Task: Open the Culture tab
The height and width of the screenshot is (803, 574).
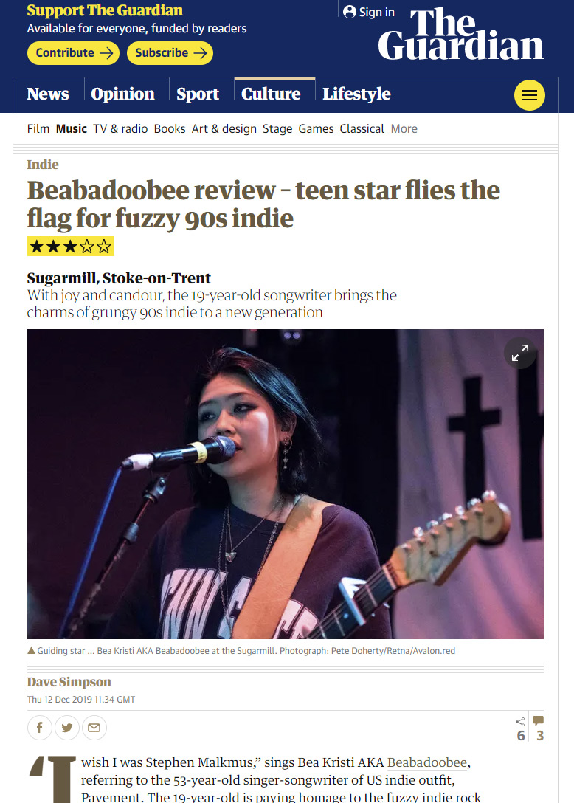Action: tap(271, 94)
